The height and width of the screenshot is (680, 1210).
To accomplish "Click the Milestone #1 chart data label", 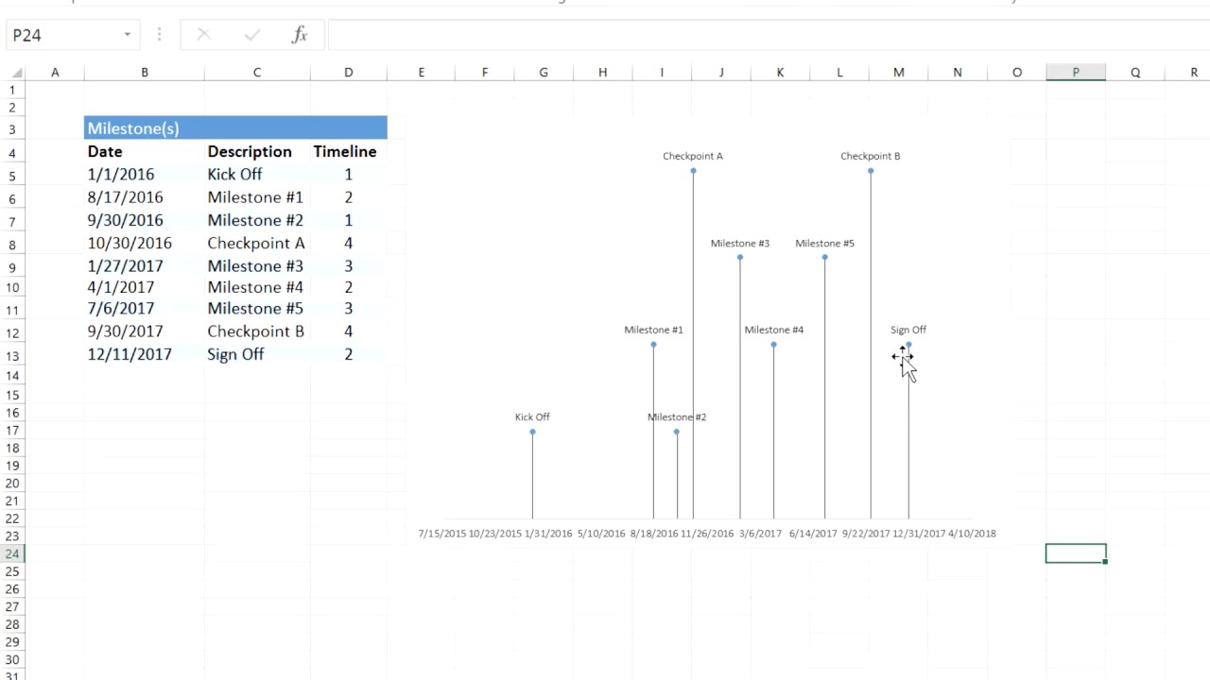I will coord(653,330).
